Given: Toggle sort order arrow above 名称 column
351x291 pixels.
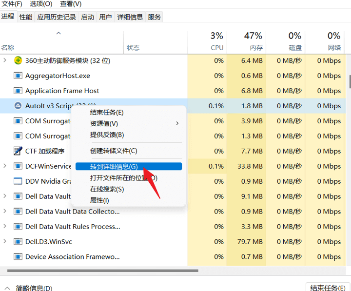Looking at the screenshot, I should [58, 33].
